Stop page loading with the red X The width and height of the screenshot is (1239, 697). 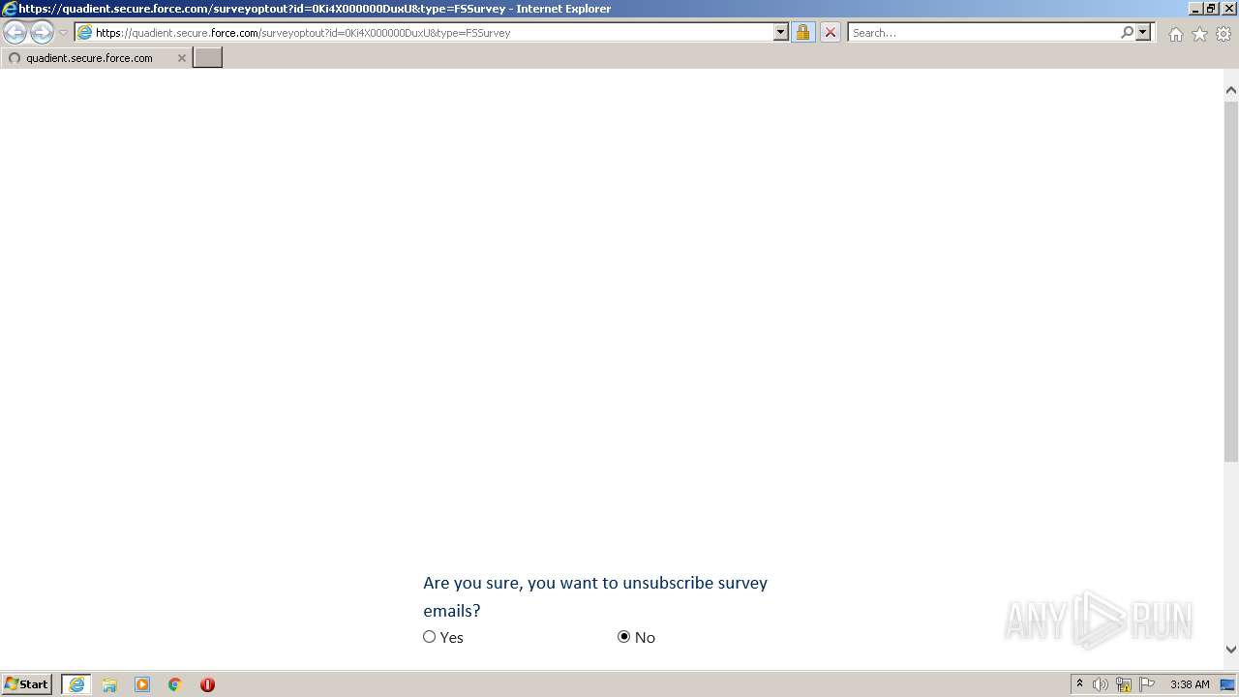pos(830,32)
